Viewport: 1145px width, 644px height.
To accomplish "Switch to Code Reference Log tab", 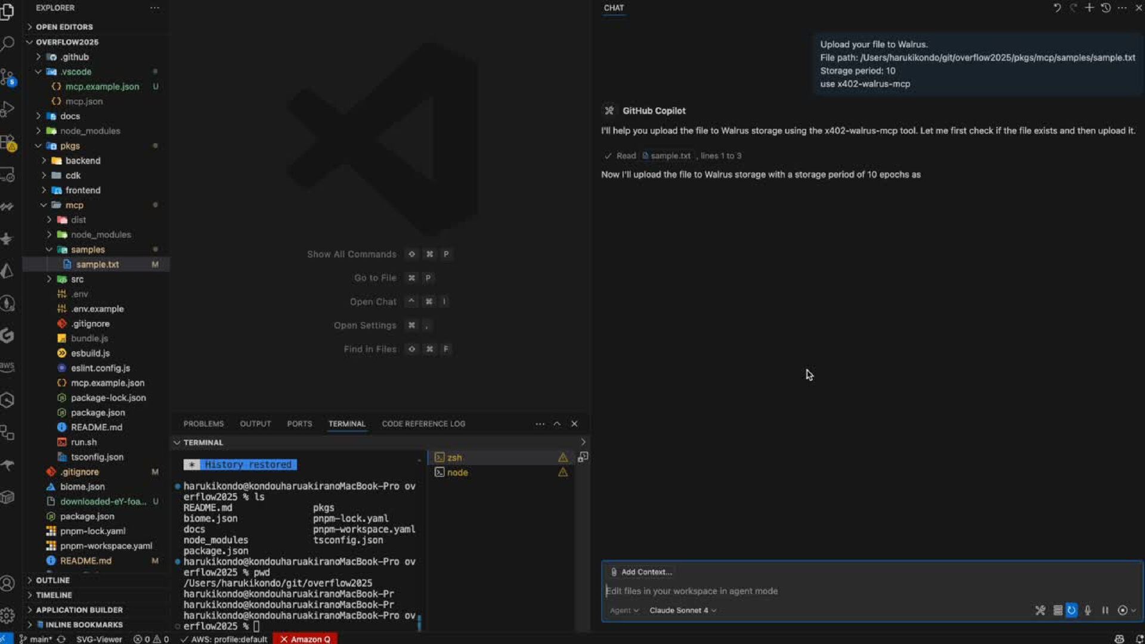I will click(423, 424).
